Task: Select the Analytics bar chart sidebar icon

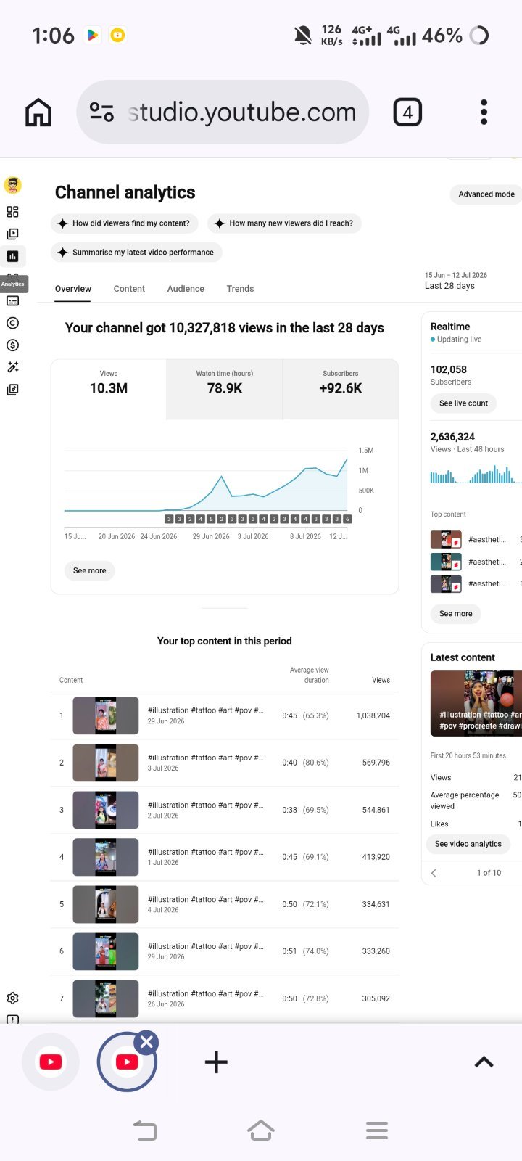Action: [12, 256]
